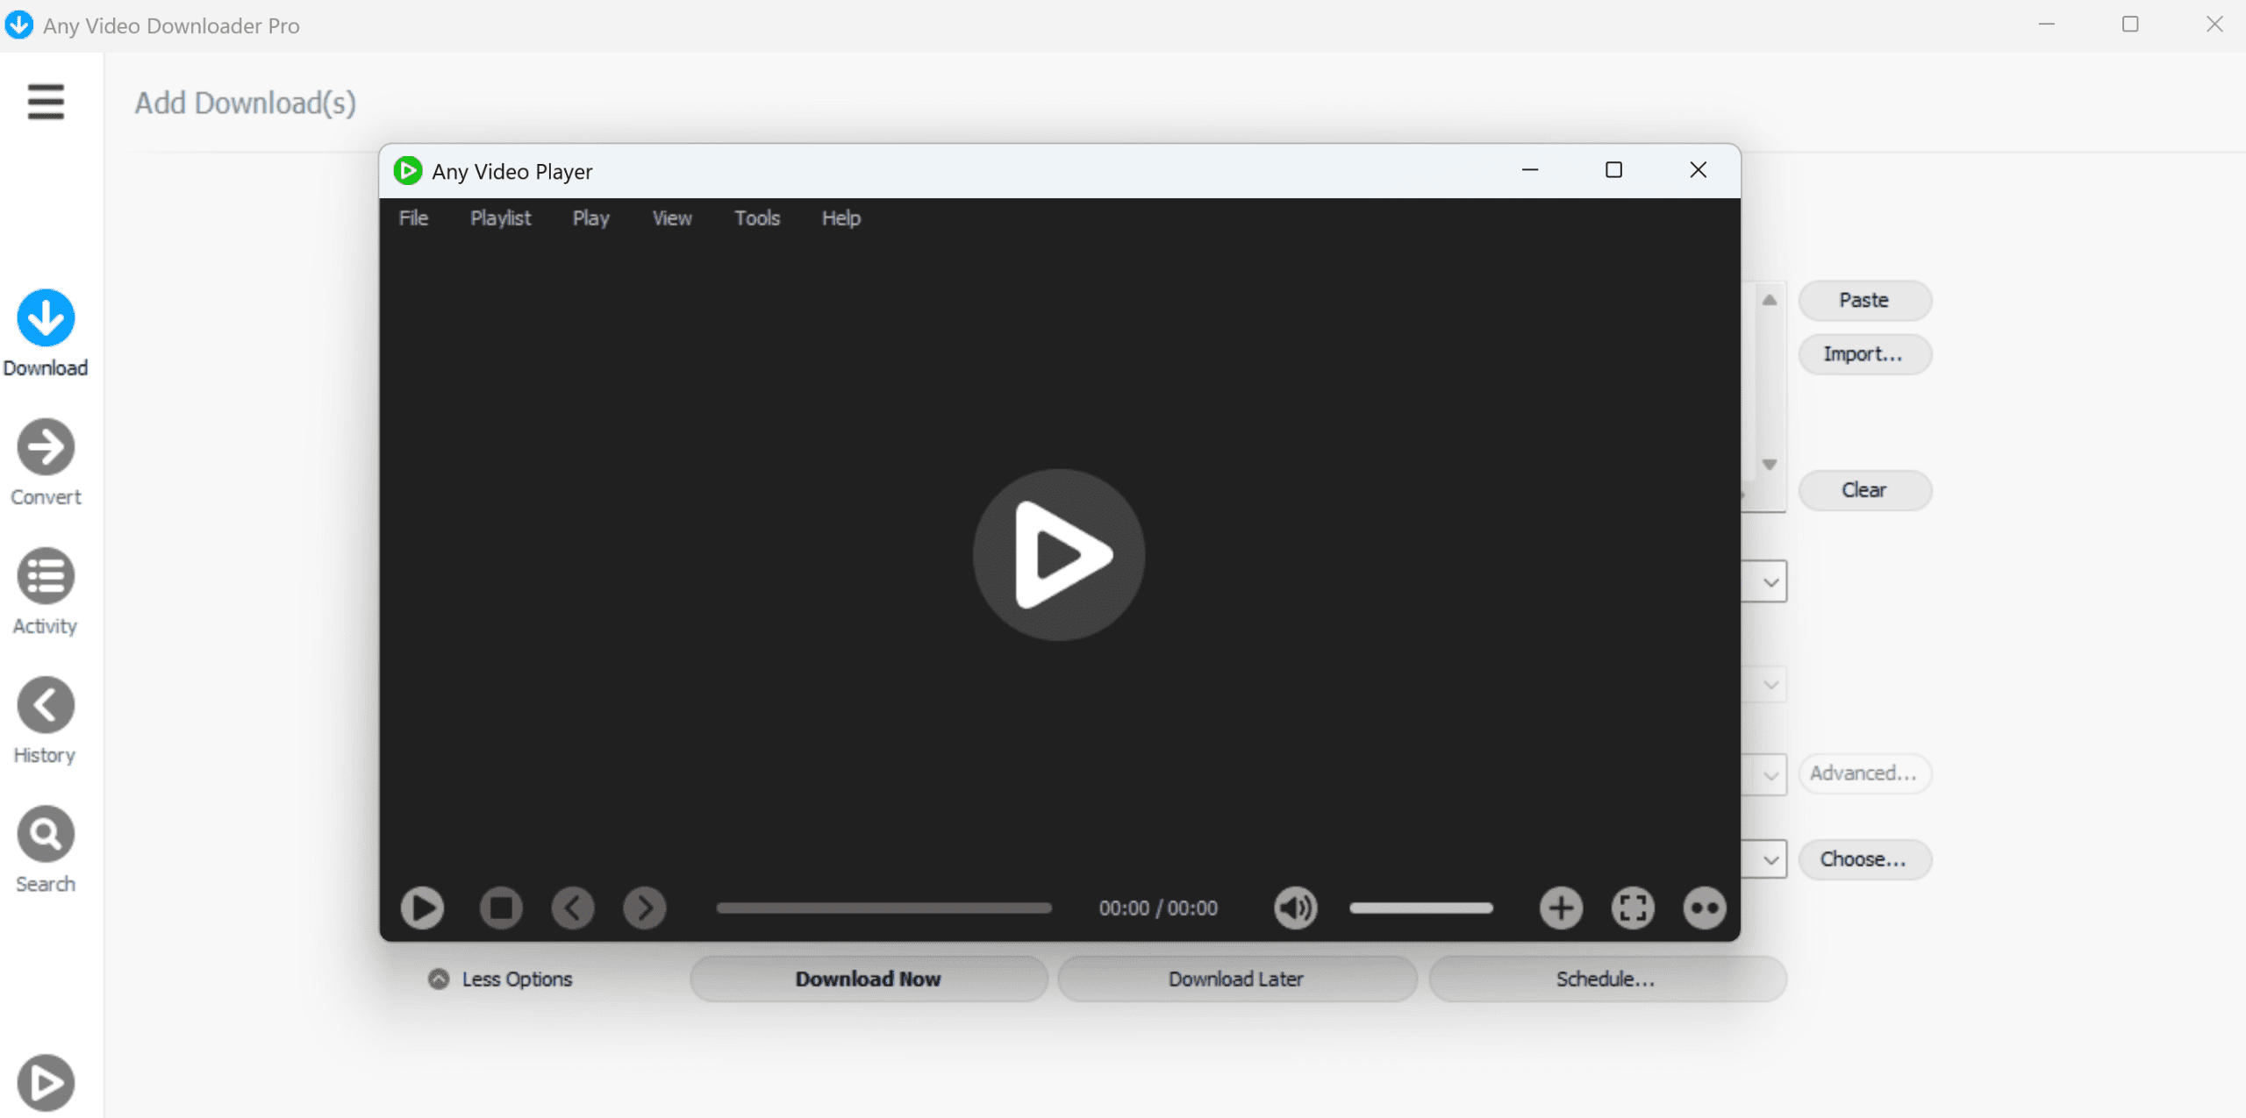Screen dimensions: 2246x1118
Task: Click Download Now
Action: click(x=869, y=979)
